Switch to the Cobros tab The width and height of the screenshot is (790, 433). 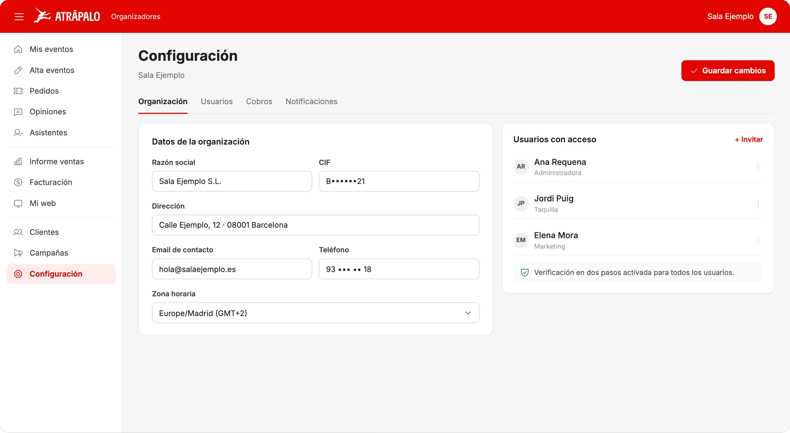259,102
